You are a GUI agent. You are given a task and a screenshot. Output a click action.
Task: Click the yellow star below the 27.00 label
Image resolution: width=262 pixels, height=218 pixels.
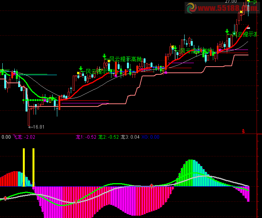click(x=241, y=12)
